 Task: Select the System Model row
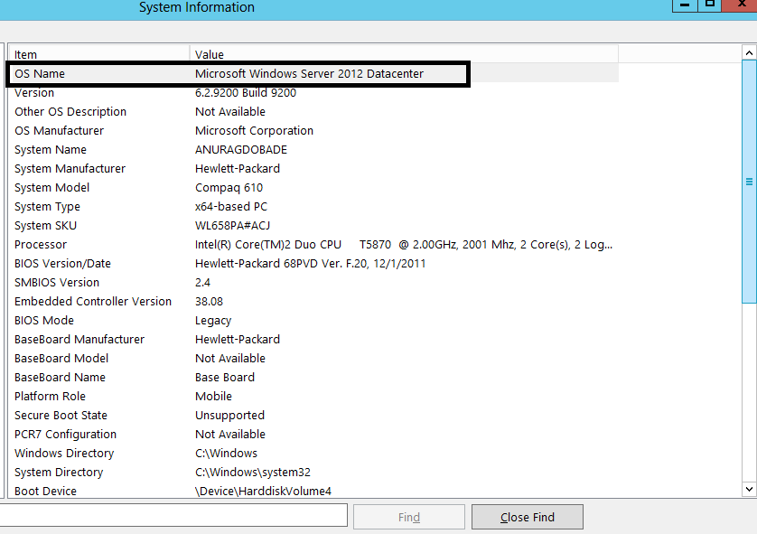(313, 187)
